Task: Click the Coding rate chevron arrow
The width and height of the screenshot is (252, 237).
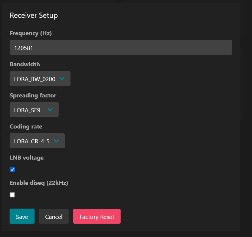Action: (x=56, y=141)
